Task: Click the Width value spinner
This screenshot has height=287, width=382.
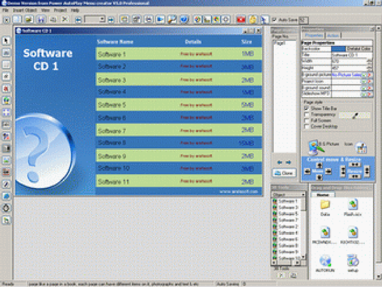Action: [x=369, y=61]
